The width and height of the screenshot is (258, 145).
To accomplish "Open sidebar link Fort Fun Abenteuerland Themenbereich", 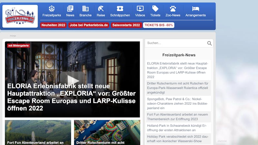I will [x=178, y=117].
